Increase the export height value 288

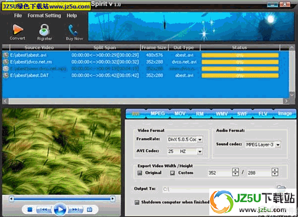tap(275, 170)
